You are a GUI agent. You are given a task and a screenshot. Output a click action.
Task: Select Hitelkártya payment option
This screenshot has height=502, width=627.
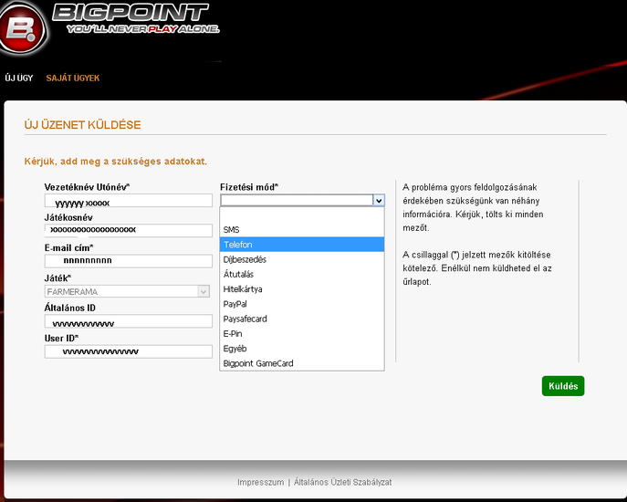pos(243,289)
